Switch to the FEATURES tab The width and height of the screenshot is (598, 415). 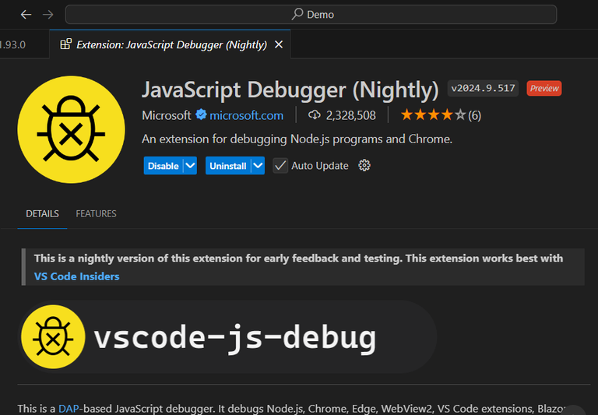pyautogui.click(x=96, y=213)
